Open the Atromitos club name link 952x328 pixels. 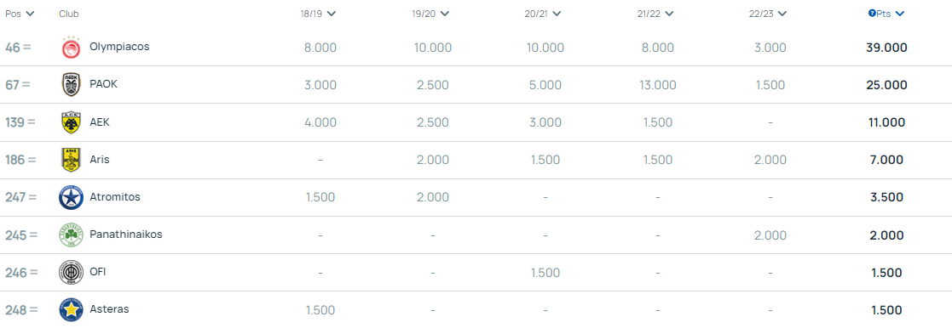coord(115,196)
